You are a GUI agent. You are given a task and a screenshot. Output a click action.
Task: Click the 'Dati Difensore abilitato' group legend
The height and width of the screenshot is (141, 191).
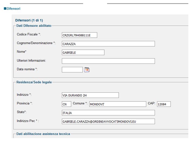point(34,26)
